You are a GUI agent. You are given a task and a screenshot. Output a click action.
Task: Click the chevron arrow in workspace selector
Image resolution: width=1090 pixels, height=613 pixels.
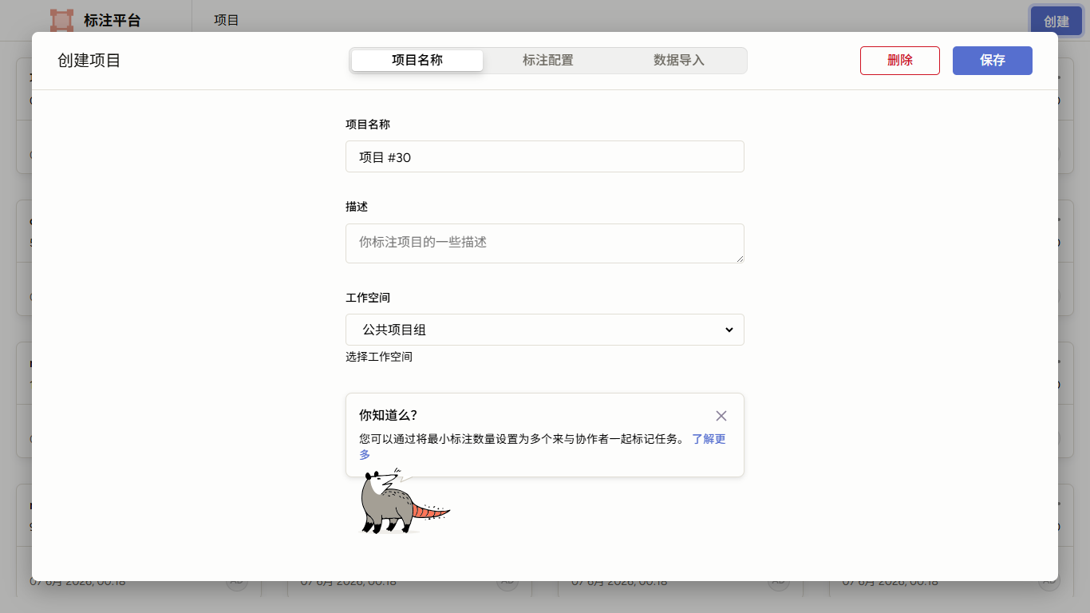[x=729, y=330]
